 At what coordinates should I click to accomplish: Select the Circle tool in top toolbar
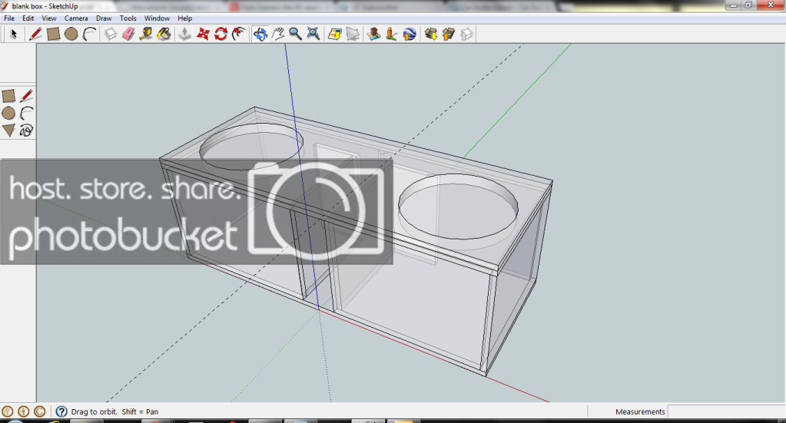pos(71,34)
